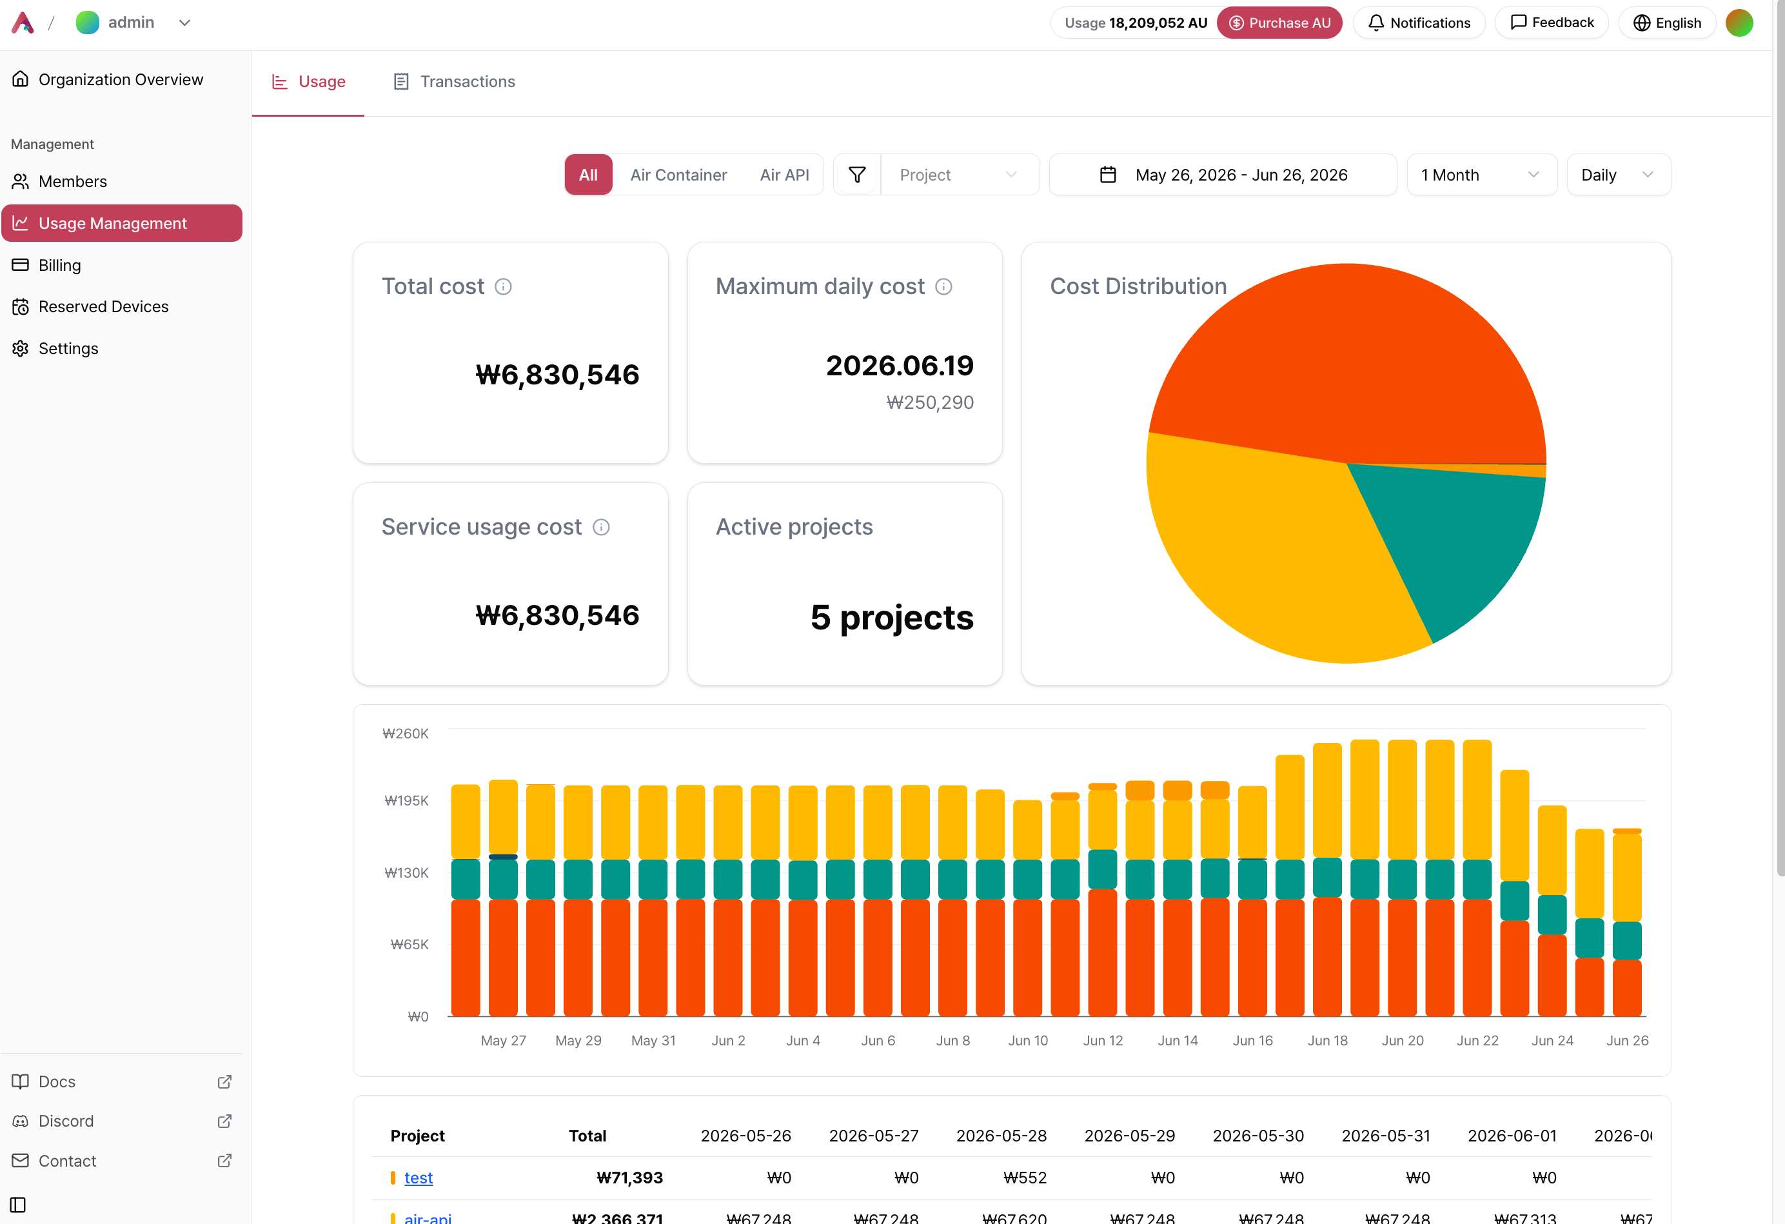Open the test project link
The height and width of the screenshot is (1224, 1785).
(419, 1177)
